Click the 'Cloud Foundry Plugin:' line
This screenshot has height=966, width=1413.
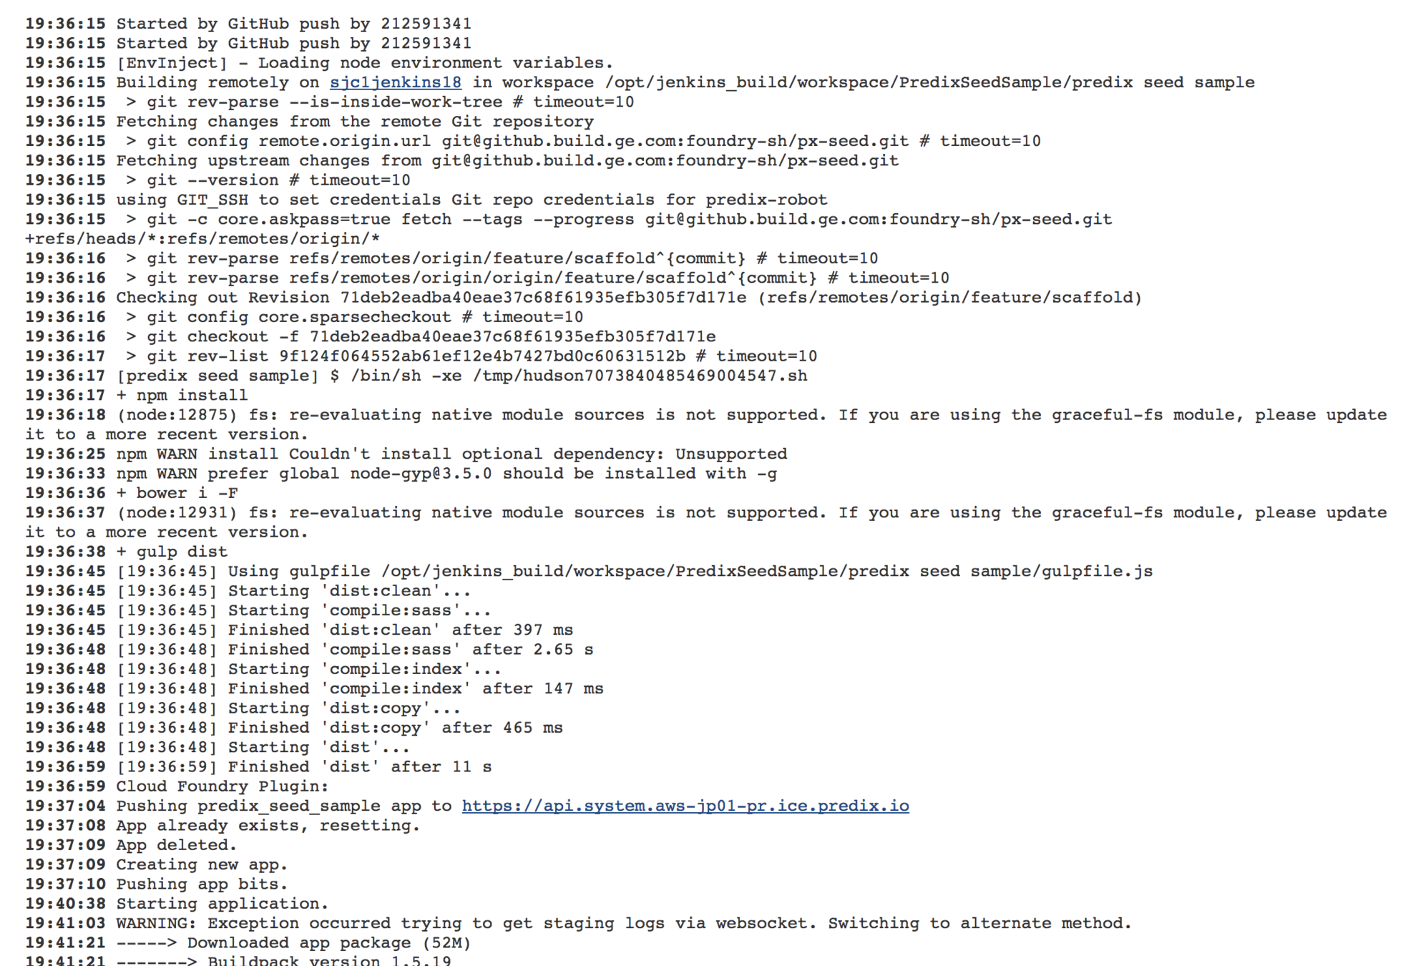point(177,786)
